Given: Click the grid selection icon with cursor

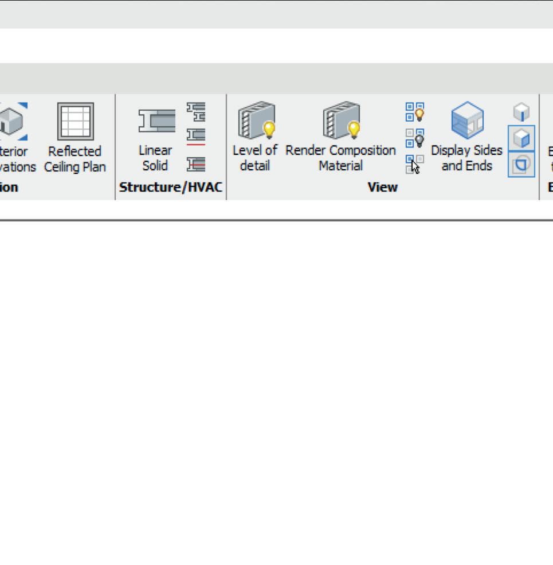Looking at the screenshot, I should tap(415, 165).
